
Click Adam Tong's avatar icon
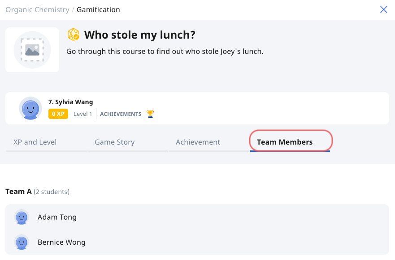click(22, 217)
